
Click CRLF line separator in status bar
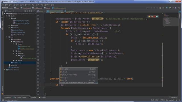click(x=157, y=100)
